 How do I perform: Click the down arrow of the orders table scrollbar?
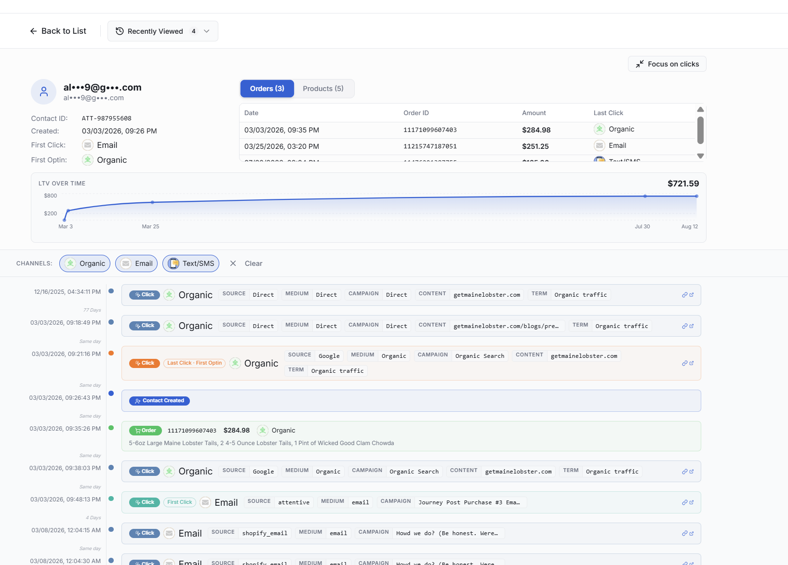click(x=700, y=156)
